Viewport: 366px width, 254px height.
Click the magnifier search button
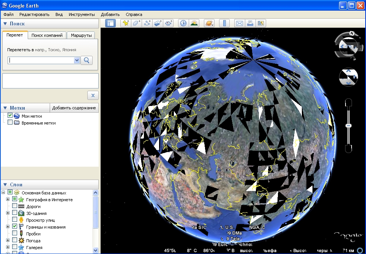point(87,60)
